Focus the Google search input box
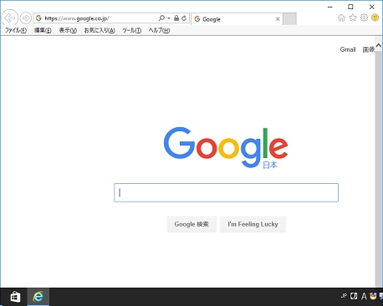The height and width of the screenshot is (306, 383). pos(226,192)
